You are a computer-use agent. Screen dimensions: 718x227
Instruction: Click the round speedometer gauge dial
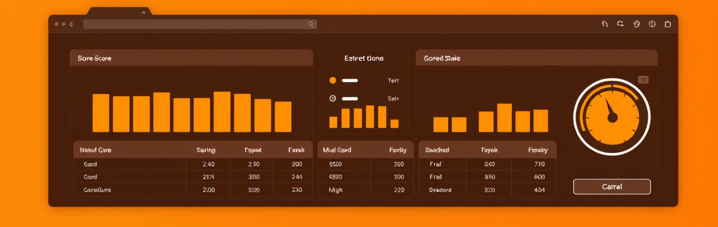click(612, 116)
